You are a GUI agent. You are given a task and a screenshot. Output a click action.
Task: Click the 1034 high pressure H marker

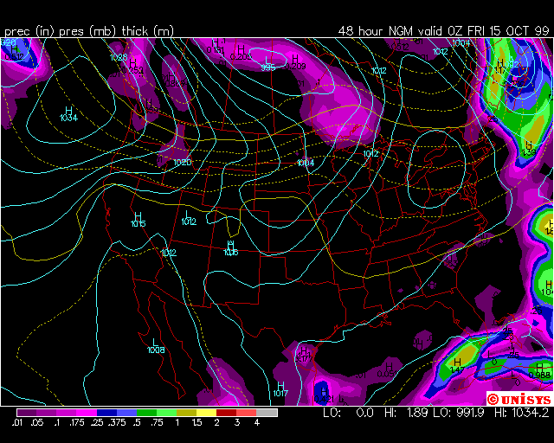tap(68, 110)
